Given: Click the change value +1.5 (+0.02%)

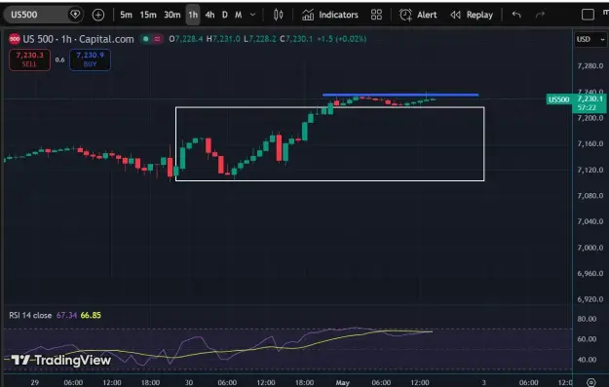Looking at the screenshot, I should [x=341, y=39].
